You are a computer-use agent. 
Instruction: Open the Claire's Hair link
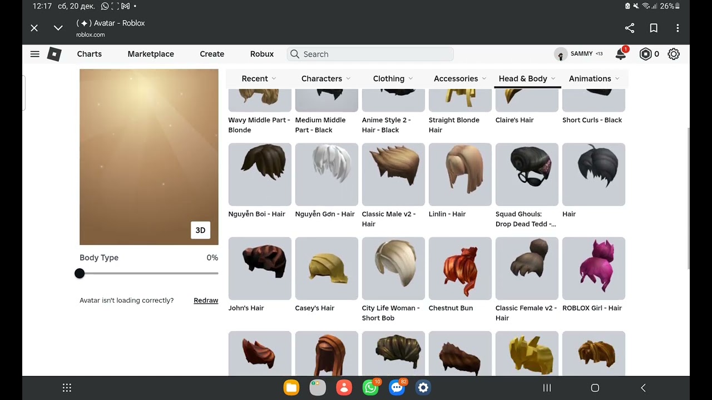pyautogui.click(x=515, y=120)
